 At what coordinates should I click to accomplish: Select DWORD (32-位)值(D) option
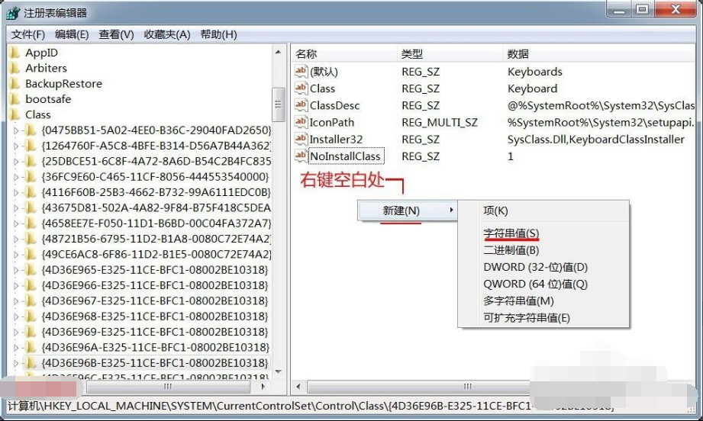coord(535,267)
